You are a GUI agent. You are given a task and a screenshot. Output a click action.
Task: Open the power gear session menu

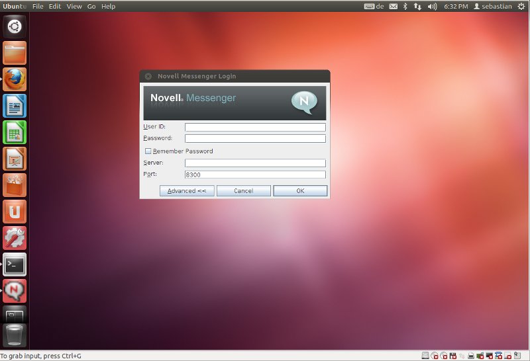tap(521, 7)
